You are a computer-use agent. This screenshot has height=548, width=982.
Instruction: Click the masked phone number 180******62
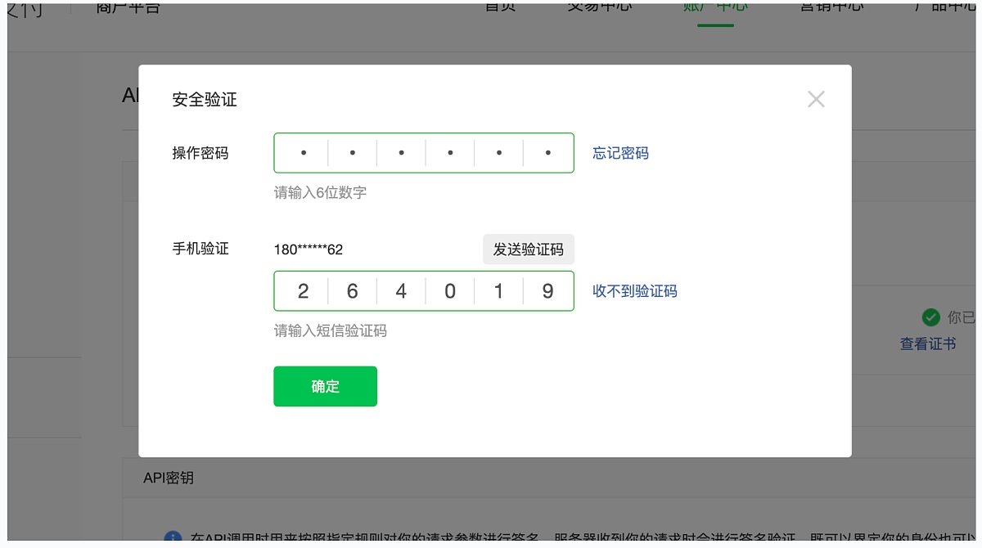tap(309, 249)
